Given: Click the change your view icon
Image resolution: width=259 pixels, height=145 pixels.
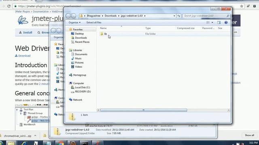Looking at the screenshot, I should [x=208, y=23].
